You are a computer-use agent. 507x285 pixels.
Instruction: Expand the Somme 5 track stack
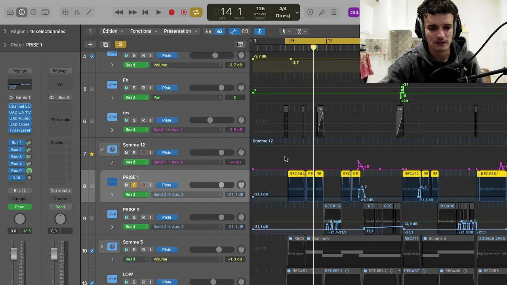[x=101, y=247]
